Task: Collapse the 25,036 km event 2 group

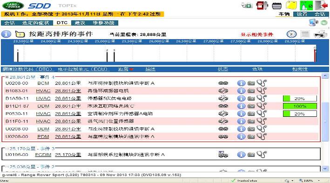Action: point(7,167)
